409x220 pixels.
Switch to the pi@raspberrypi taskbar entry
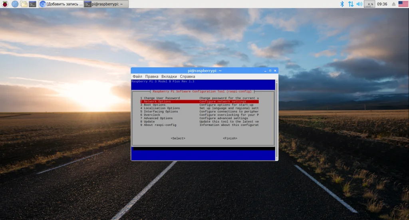pos(106,4)
